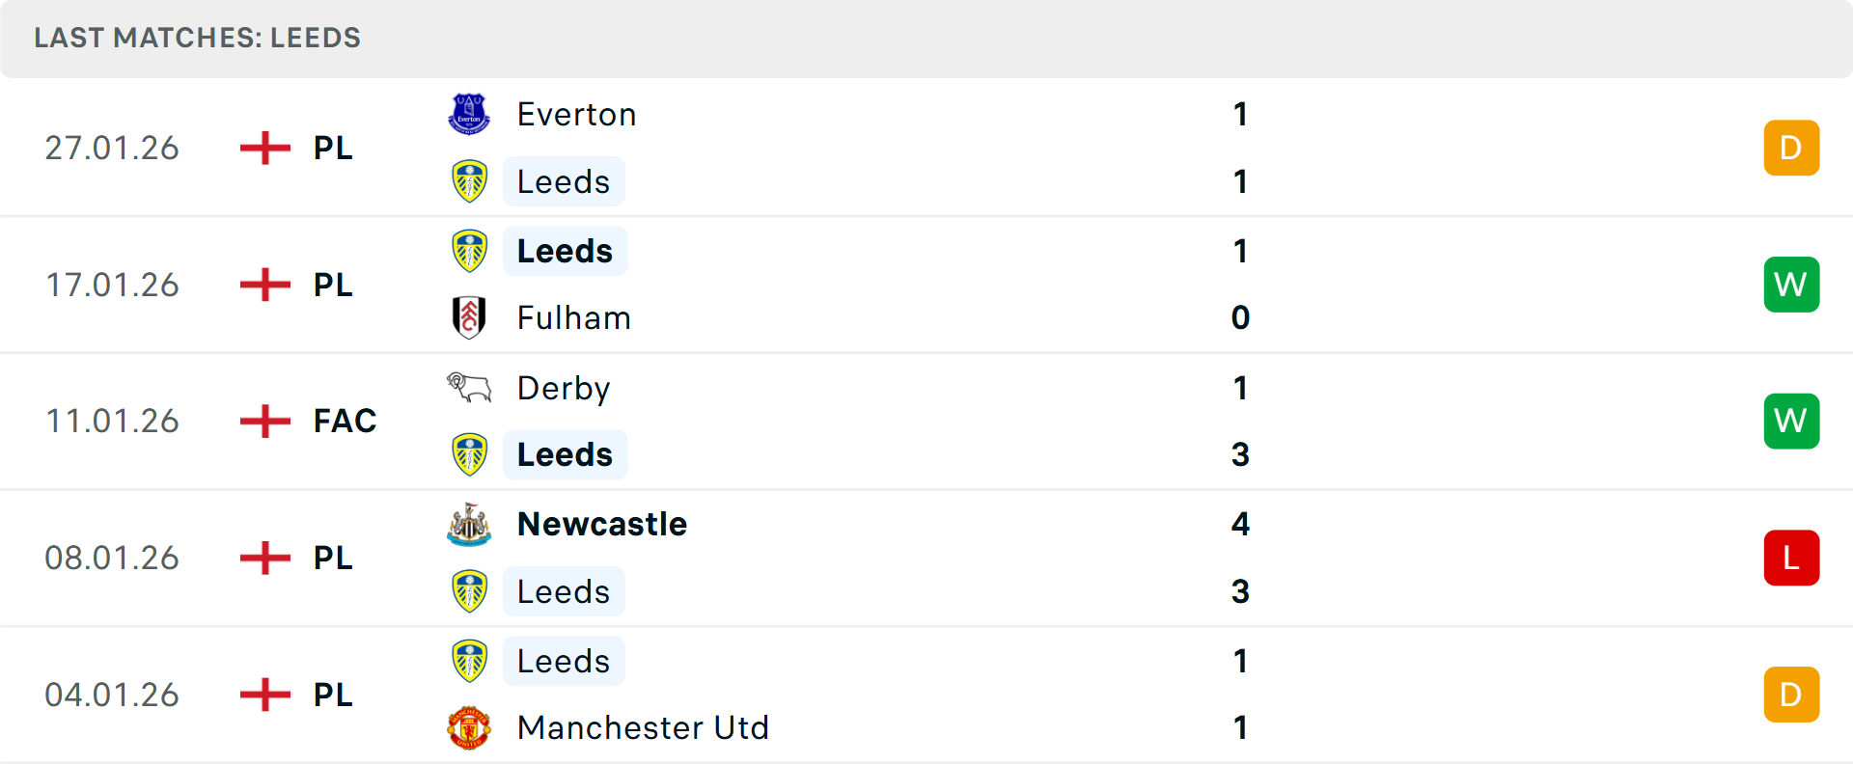Click the Everton club crest
This screenshot has height=764, width=1853.
click(469, 114)
